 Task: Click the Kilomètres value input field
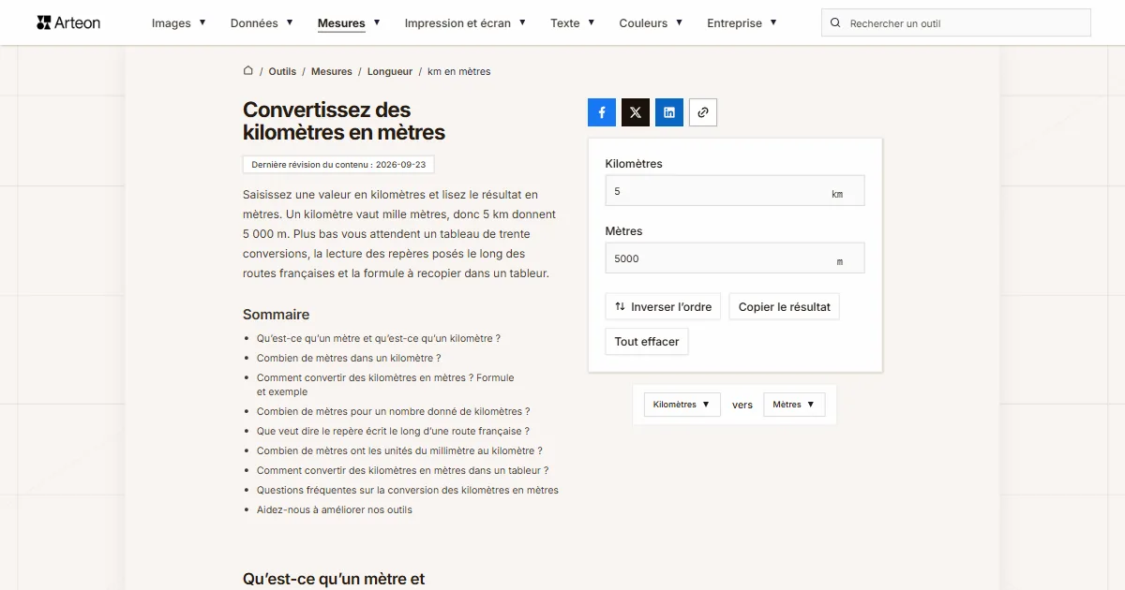[x=735, y=191]
